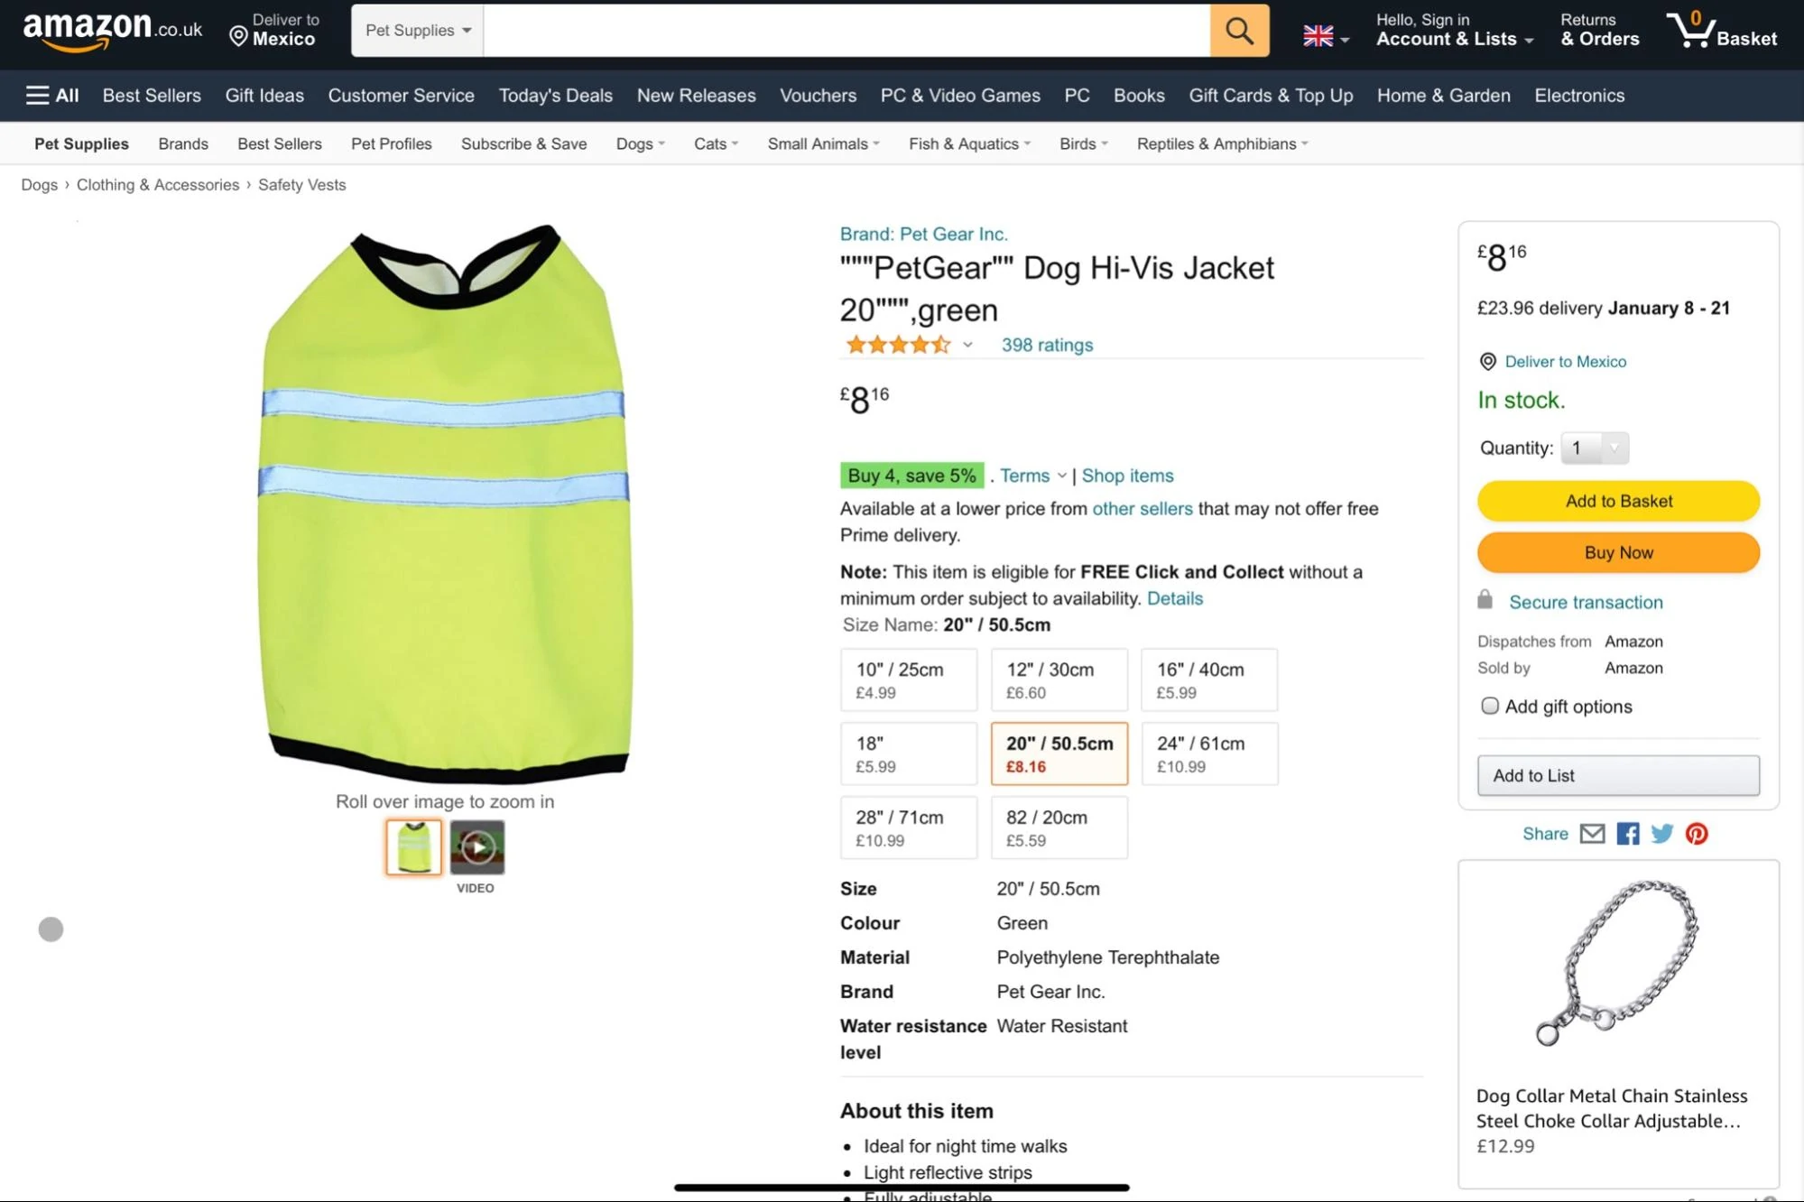
Task: Open the All hamburger menu
Action: coord(52,96)
